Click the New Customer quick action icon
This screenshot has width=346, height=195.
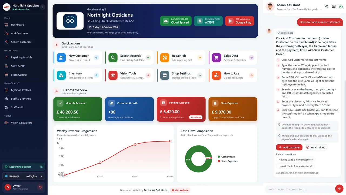(61, 57)
